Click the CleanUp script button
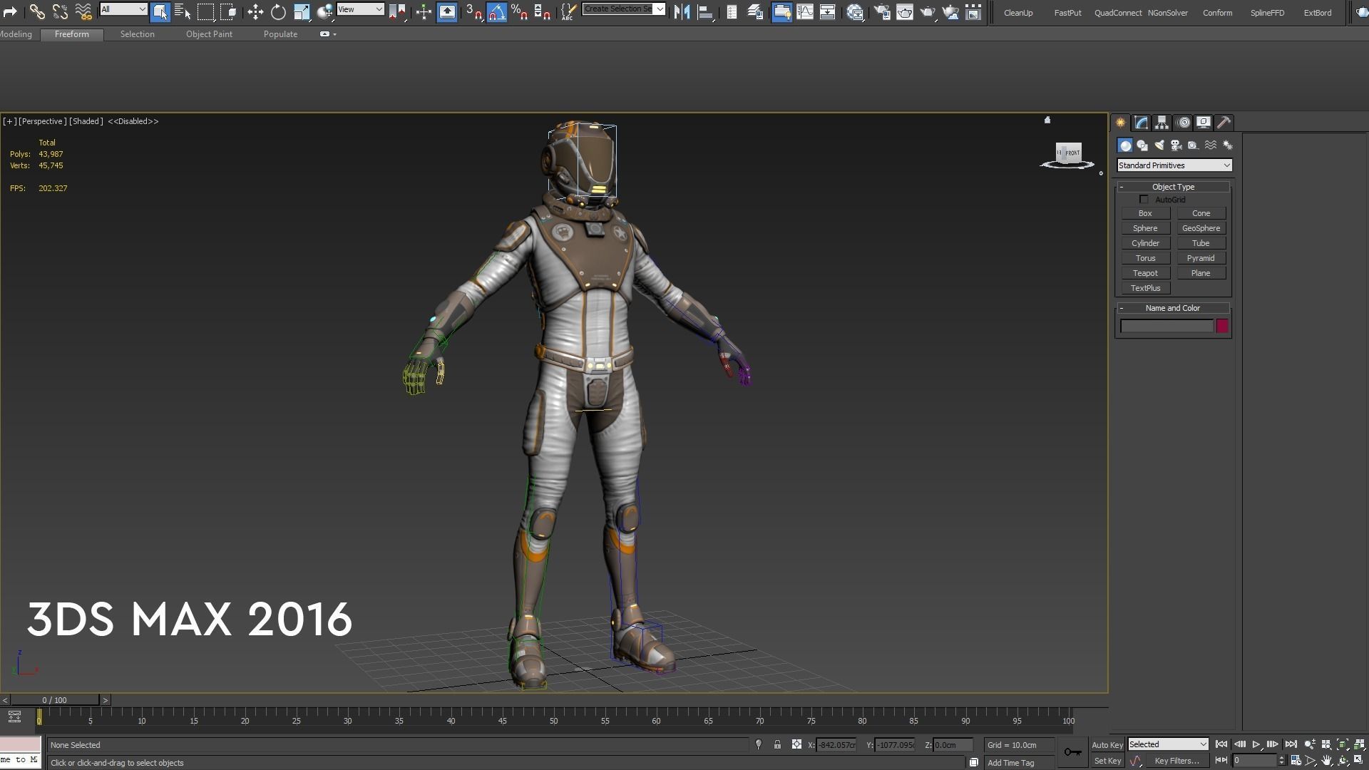The image size is (1369, 770). click(1017, 13)
